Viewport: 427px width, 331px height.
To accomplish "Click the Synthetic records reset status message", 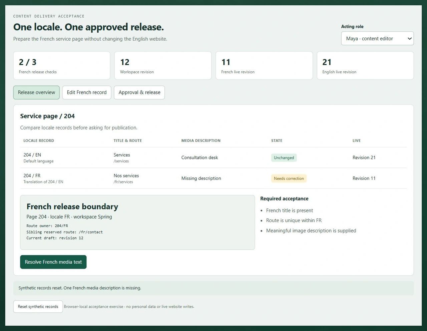I will (213, 288).
